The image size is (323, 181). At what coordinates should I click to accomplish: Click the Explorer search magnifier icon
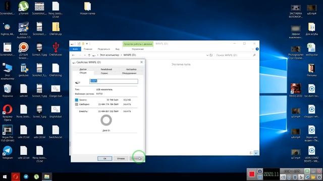(x=254, y=55)
